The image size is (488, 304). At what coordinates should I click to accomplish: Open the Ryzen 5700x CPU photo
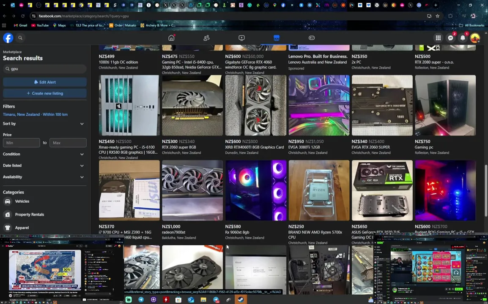319,190
